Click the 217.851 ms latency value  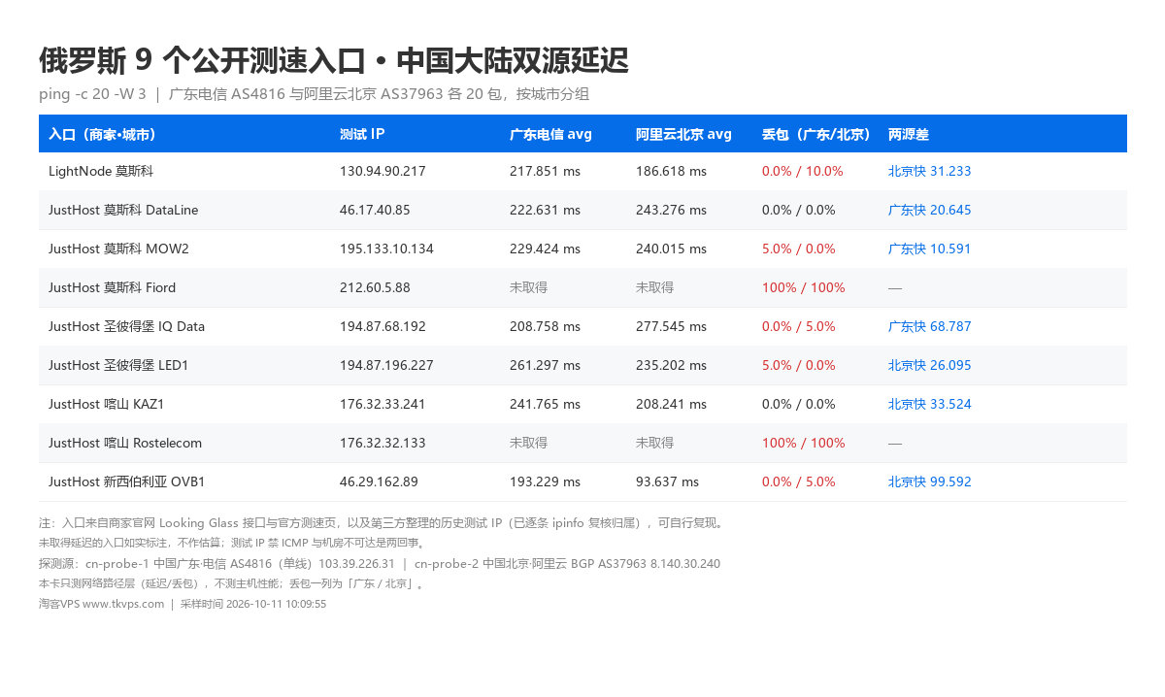(x=545, y=171)
